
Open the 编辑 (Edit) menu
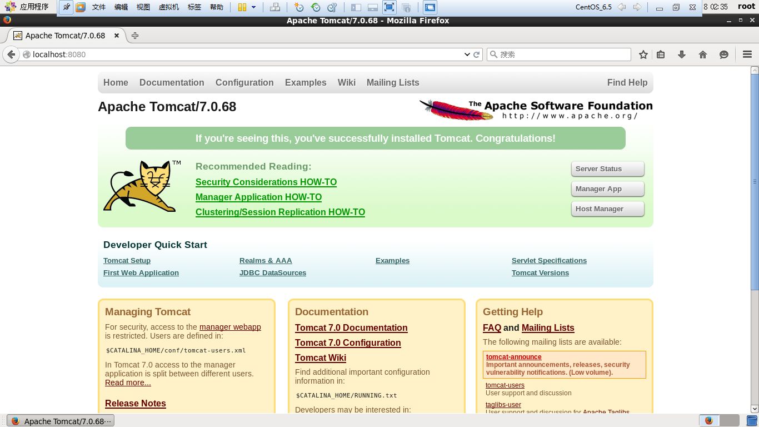tap(121, 7)
